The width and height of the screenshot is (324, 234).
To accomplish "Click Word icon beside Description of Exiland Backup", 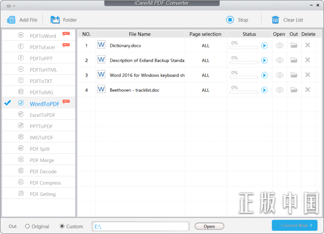I will (101, 59).
